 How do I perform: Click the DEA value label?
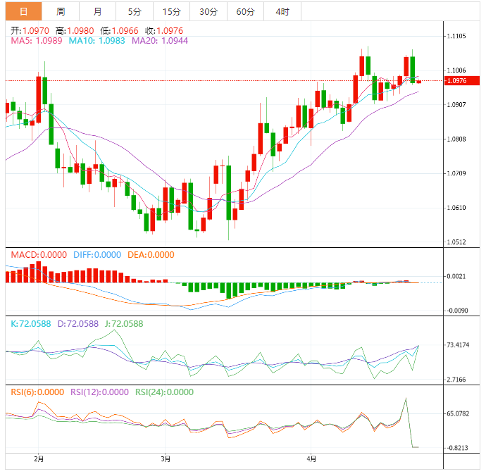point(151,255)
